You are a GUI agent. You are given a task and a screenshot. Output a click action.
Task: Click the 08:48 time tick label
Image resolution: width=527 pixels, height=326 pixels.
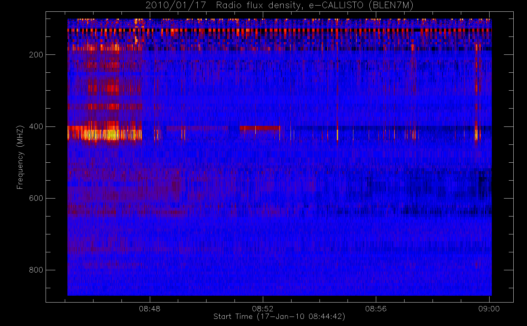[150, 309]
